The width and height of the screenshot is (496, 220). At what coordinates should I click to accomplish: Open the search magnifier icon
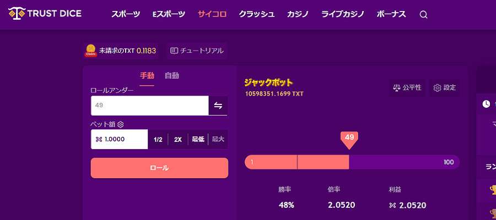pyautogui.click(x=423, y=14)
